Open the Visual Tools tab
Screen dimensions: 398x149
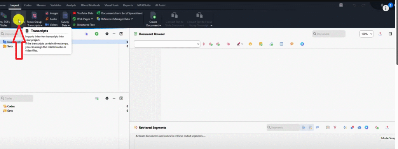112,5
